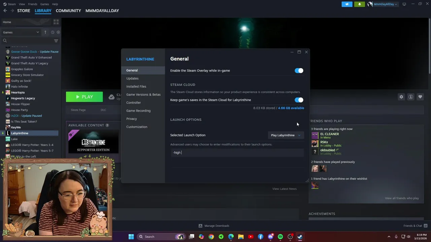431x242 pixels.
Task: Select Halo Infinite in the game list
Action: click(19, 87)
